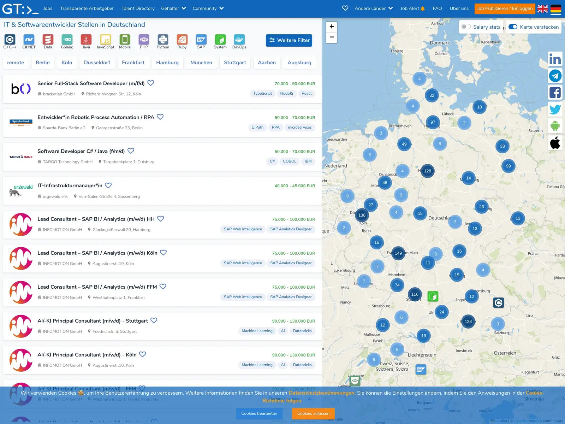Click the 149 job cluster near Frankfurt
Image resolution: width=565 pixels, height=424 pixels.
tap(398, 253)
